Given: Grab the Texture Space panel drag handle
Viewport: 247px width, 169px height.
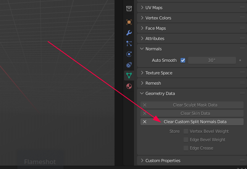Looking at the screenshot, I should [x=242, y=73].
